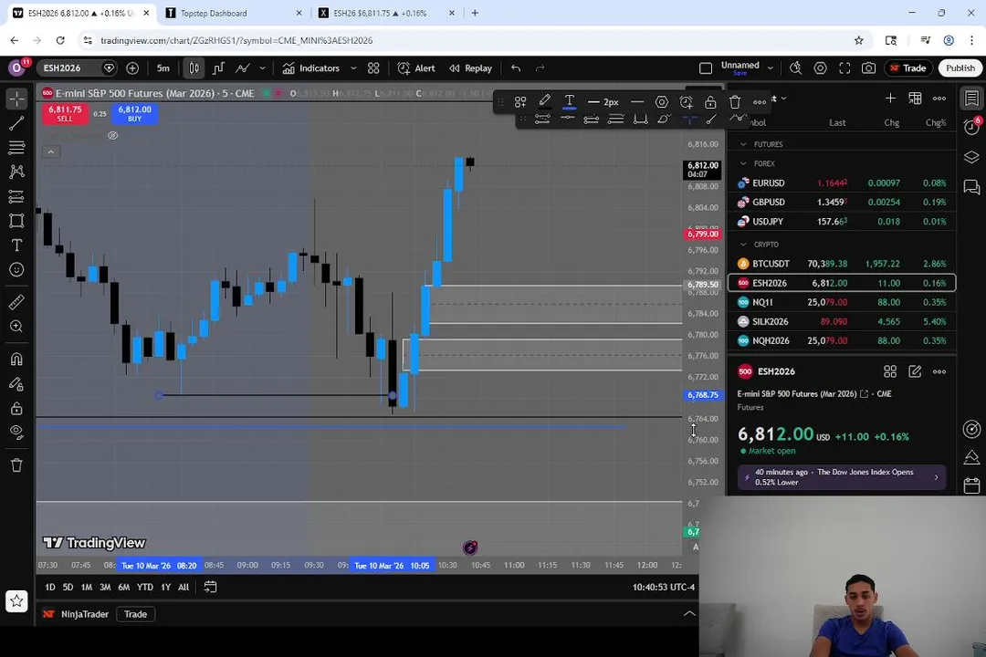The width and height of the screenshot is (986, 657).
Task: Select the ruler Measure tool
Action: (16, 302)
